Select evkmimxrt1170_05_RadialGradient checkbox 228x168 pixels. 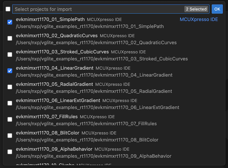[x=9, y=87]
